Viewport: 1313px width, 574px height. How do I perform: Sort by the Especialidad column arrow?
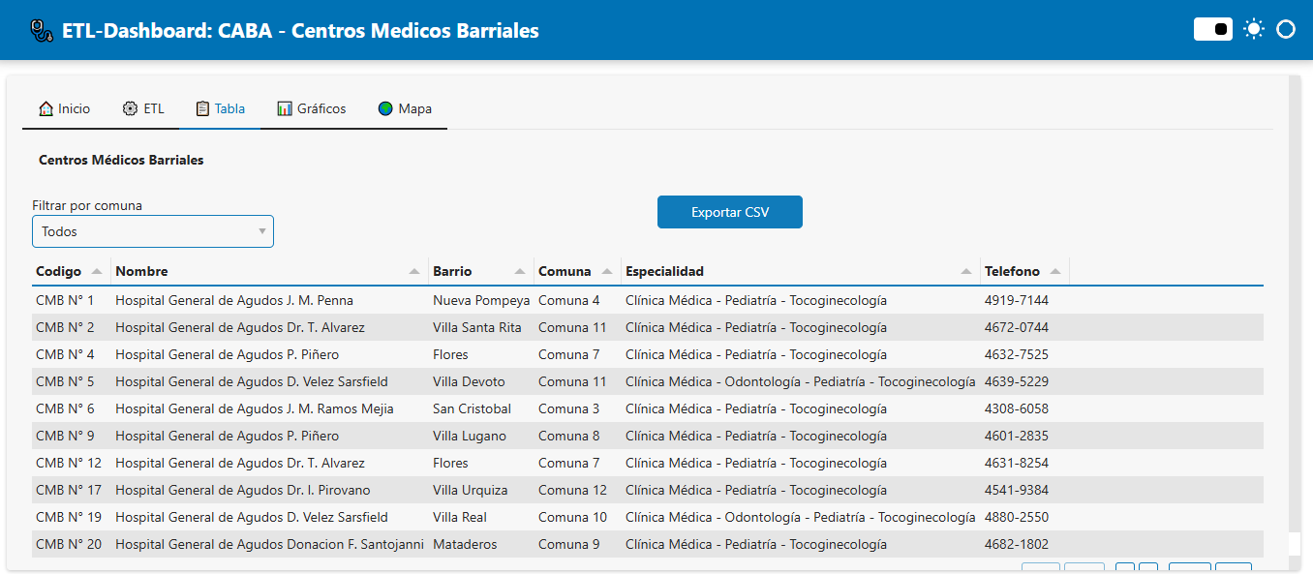click(966, 272)
